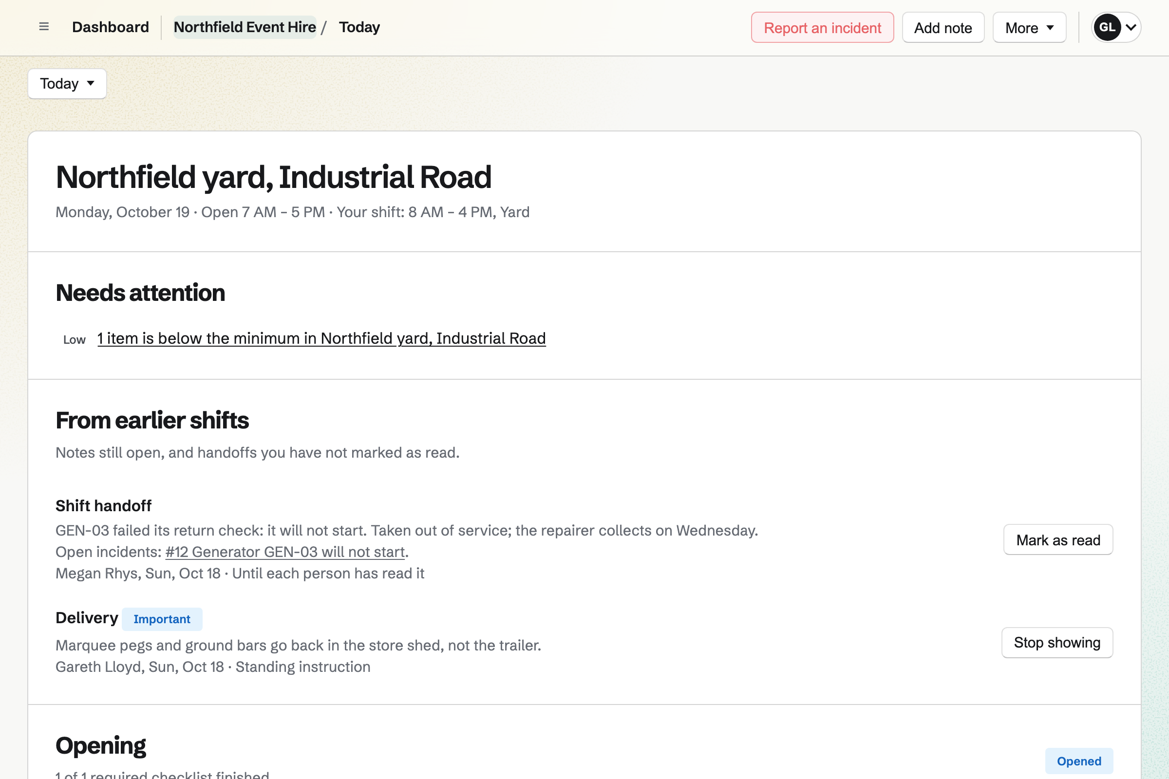The width and height of the screenshot is (1169, 779).
Task: Open the Today date selector dropdown
Action: pos(67,83)
